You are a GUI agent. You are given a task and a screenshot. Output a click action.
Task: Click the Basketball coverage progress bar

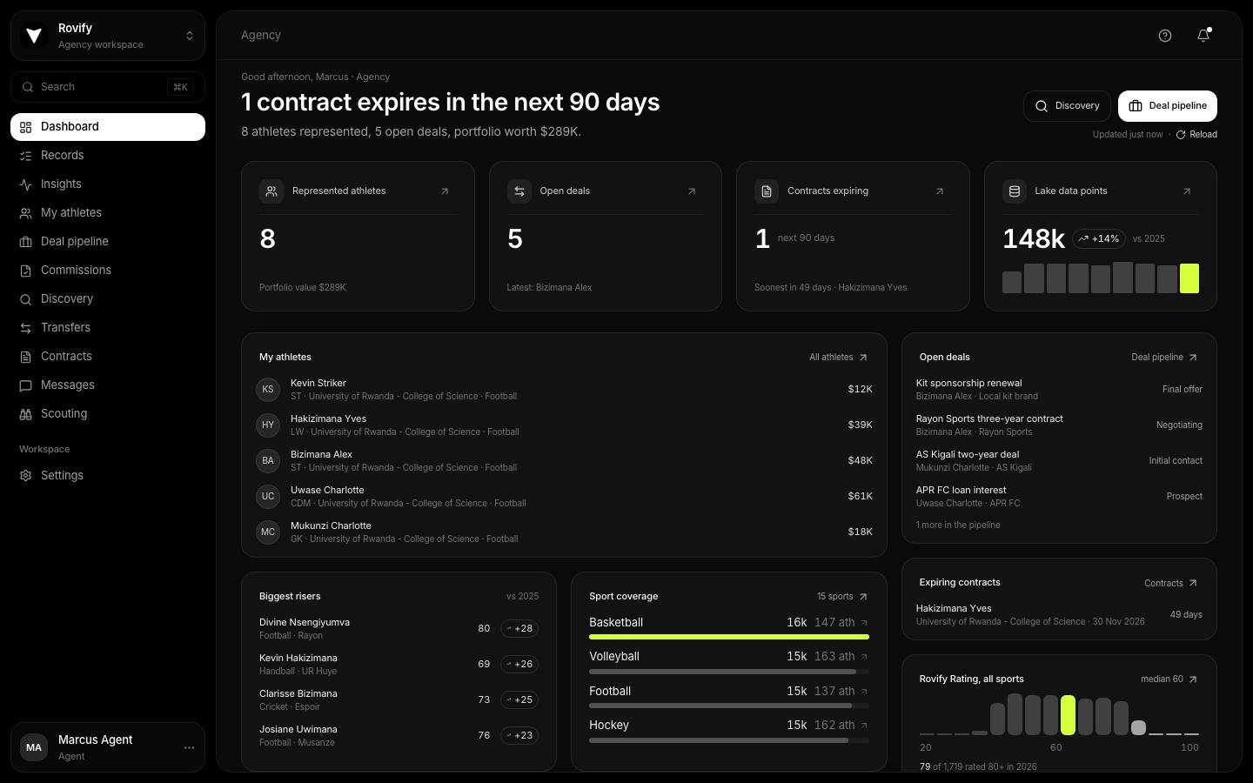729,637
